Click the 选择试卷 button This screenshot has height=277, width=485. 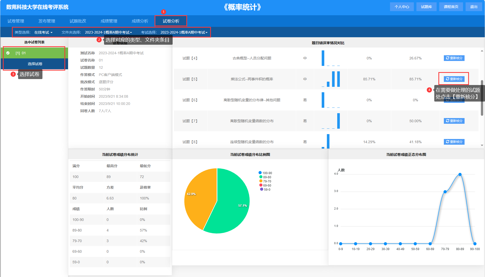(x=34, y=64)
